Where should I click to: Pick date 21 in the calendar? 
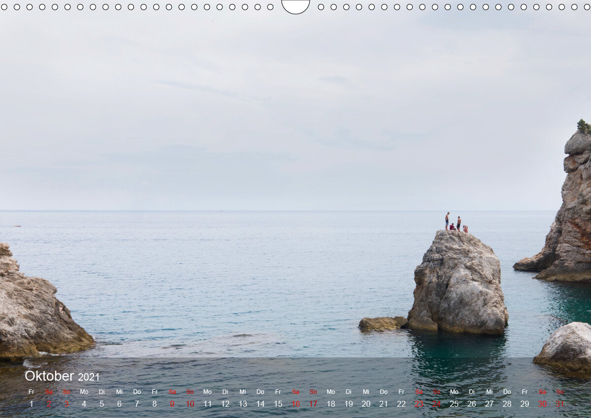pyautogui.click(x=384, y=404)
